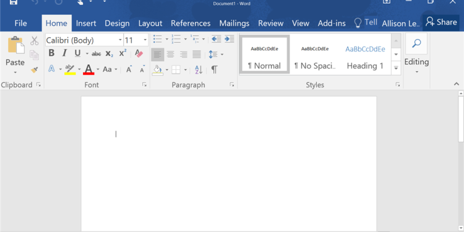Open the font size 11 dropdown
464x232 pixels.
145,40
